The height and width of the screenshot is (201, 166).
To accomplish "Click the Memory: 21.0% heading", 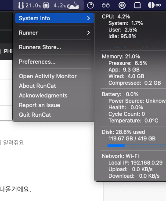I will (x=121, y=57).
